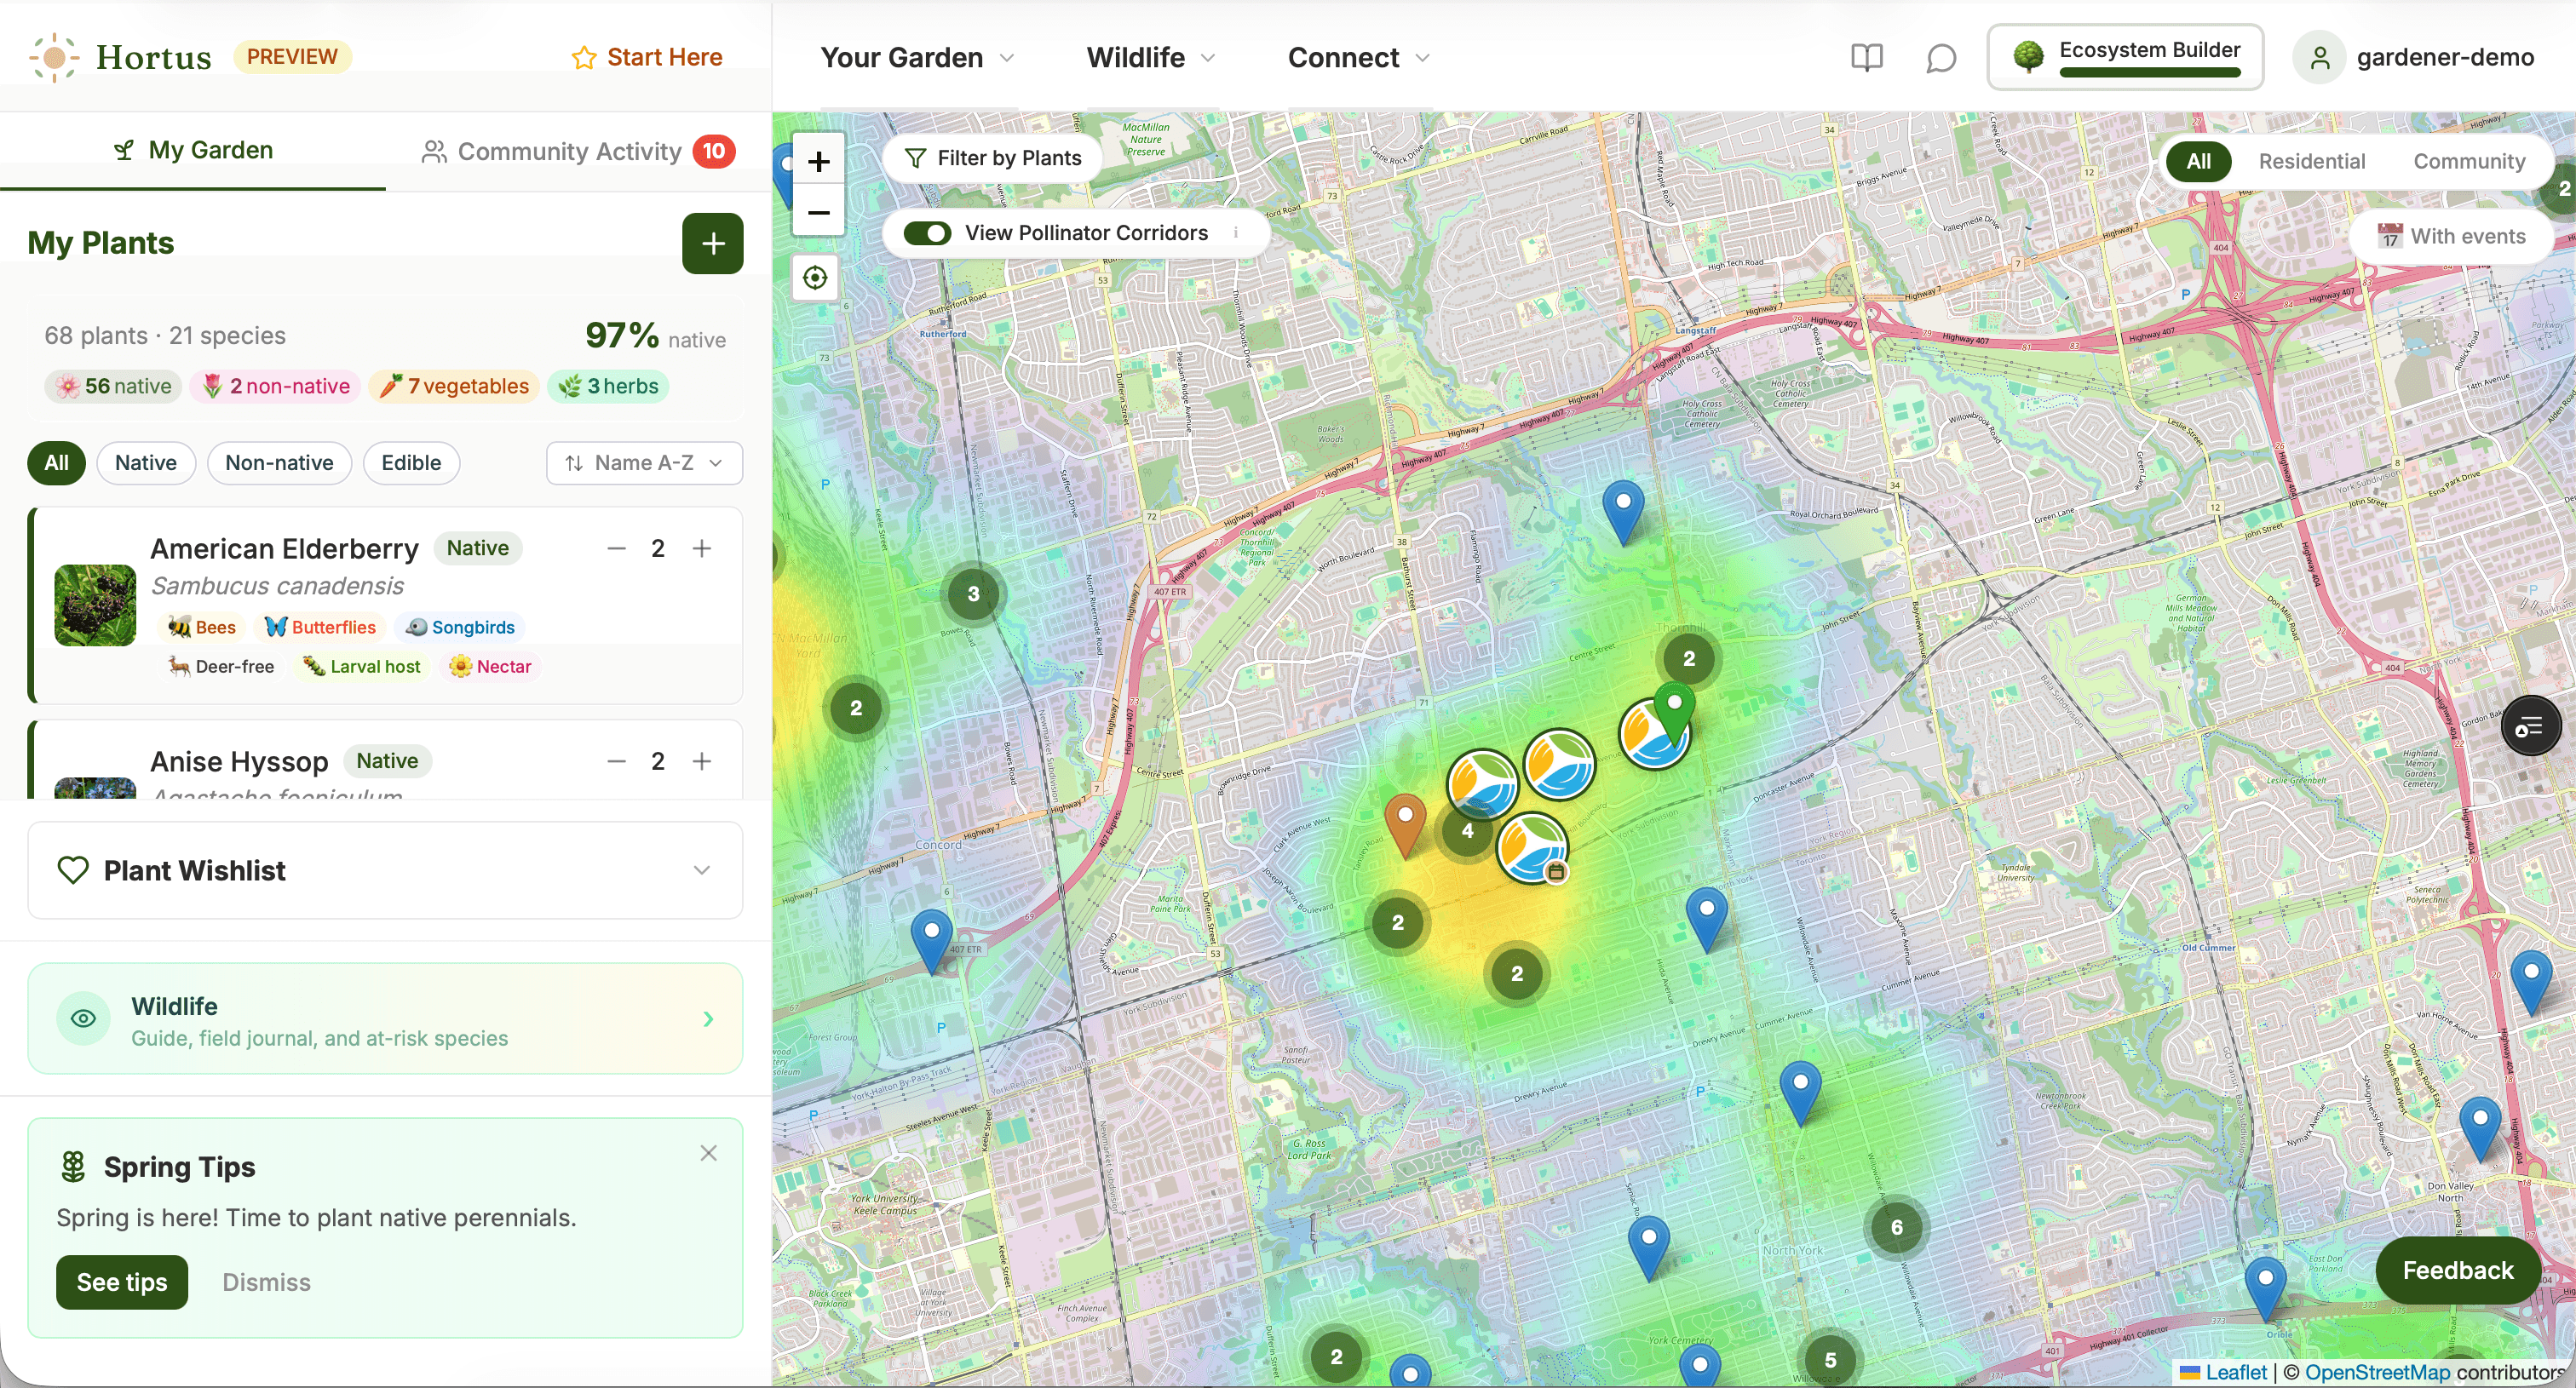Increase American Elderberry quantity
The width and height of the screenshot is (2576, 1388).
pos(702,548)
